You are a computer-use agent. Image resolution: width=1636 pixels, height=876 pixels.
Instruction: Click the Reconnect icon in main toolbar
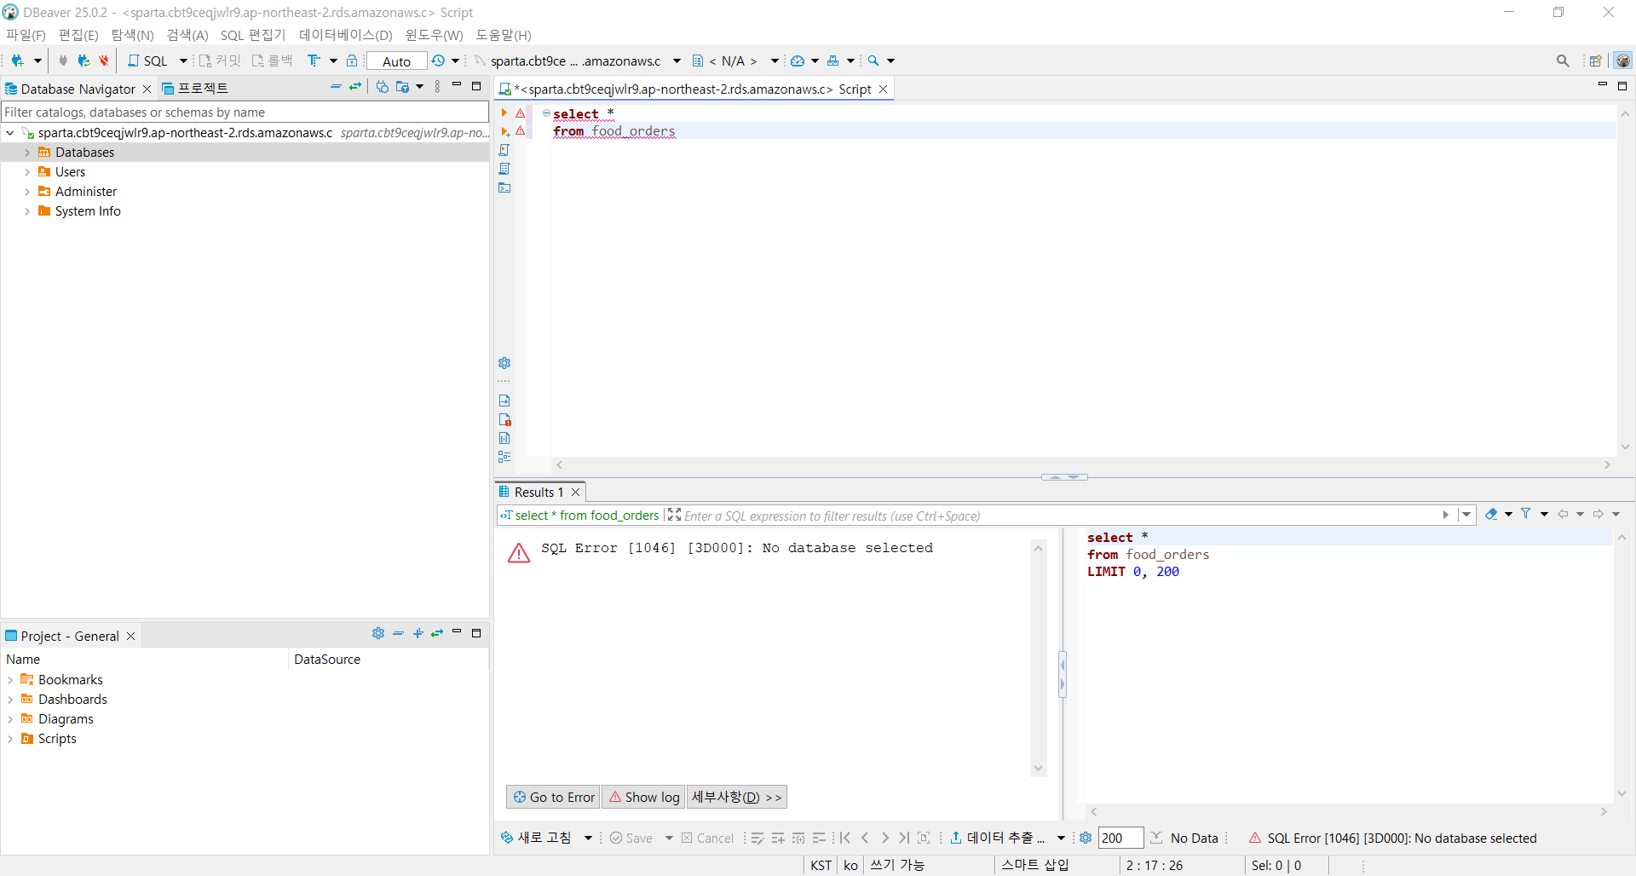(x=84, y=61)
